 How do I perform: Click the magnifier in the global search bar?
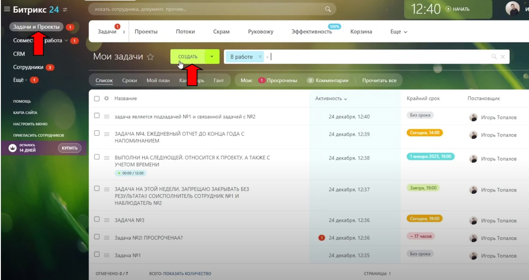tap(328, 9)
